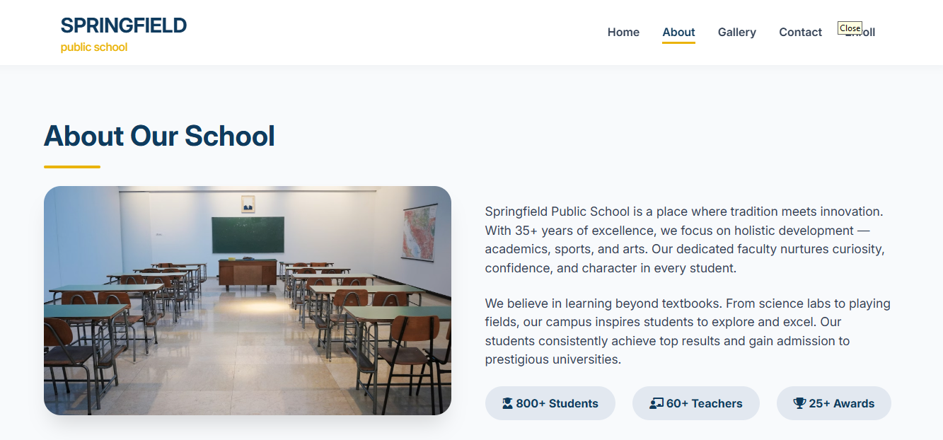This screenshot has width=943, height=440.
Task: Click the yellow 'public school' subtitle
Action: click(x=94, y=47)
